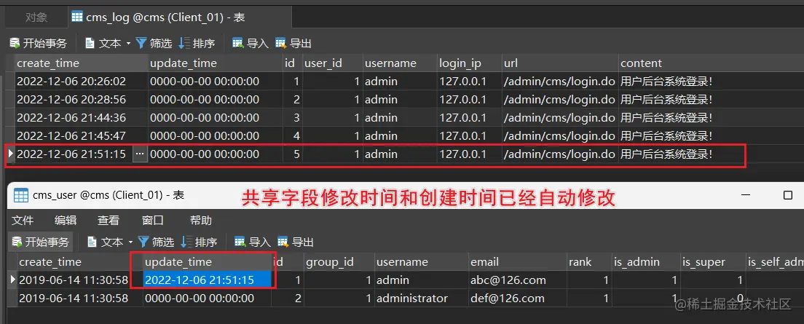The image size is (804, 324).
Task: Maximize the cms_user window
Action: tap(788, 195)
